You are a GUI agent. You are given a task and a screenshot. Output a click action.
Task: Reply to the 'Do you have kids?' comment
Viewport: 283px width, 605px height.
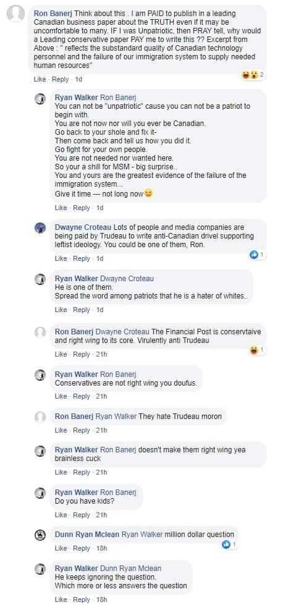coord(82,515)
